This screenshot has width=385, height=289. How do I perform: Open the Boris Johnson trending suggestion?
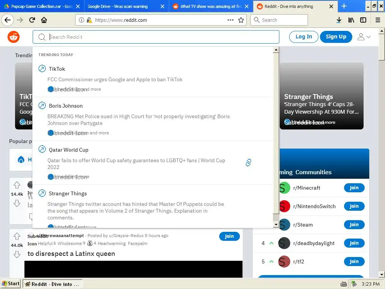(x=153, y=119)
